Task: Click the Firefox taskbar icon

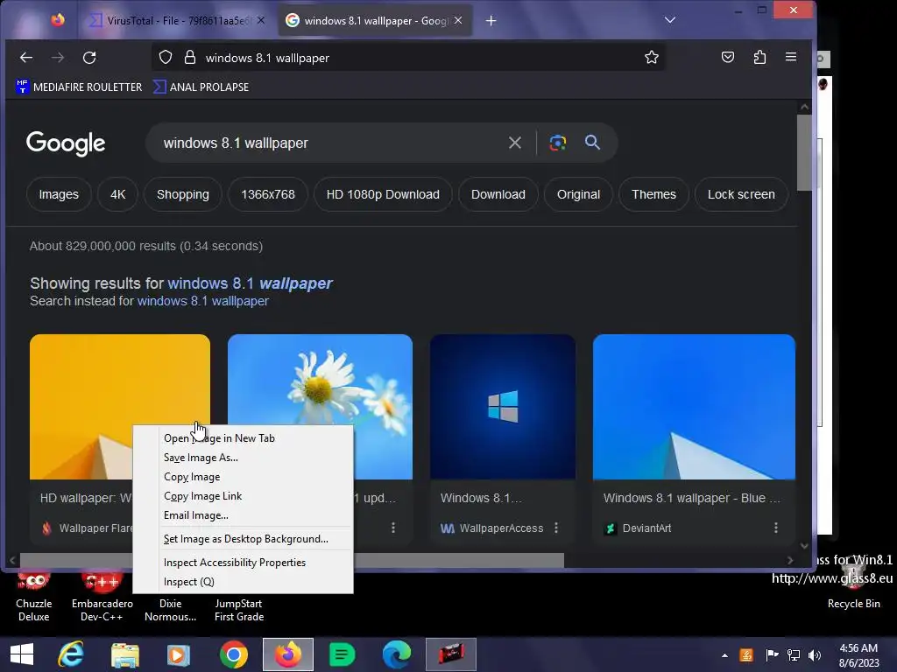Action: point(288,654)
